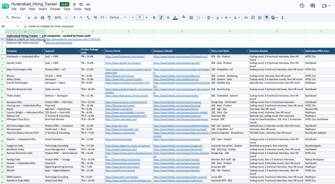Toggle bold formatting
The height and width of the screenshot is (184, 335).
pos(154,17)
